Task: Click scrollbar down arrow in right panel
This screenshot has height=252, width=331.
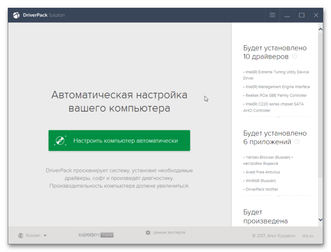Action: (x=320, y=220)
